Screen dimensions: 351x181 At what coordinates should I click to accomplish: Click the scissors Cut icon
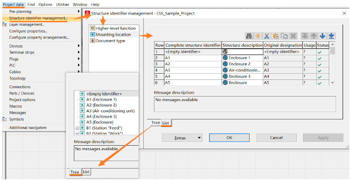tap(267, 36)
